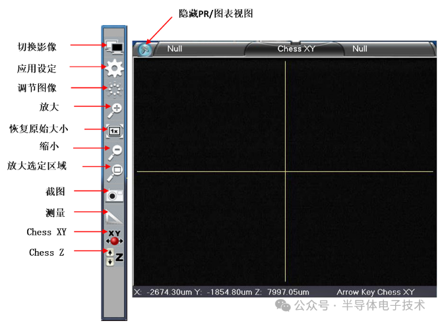Click the Arrow Key Chess XY status text
The width and height of the screenshot is (444, 323).
(x=375, y=292)
